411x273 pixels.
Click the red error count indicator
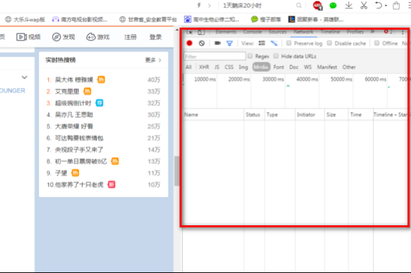click(388, 32)
